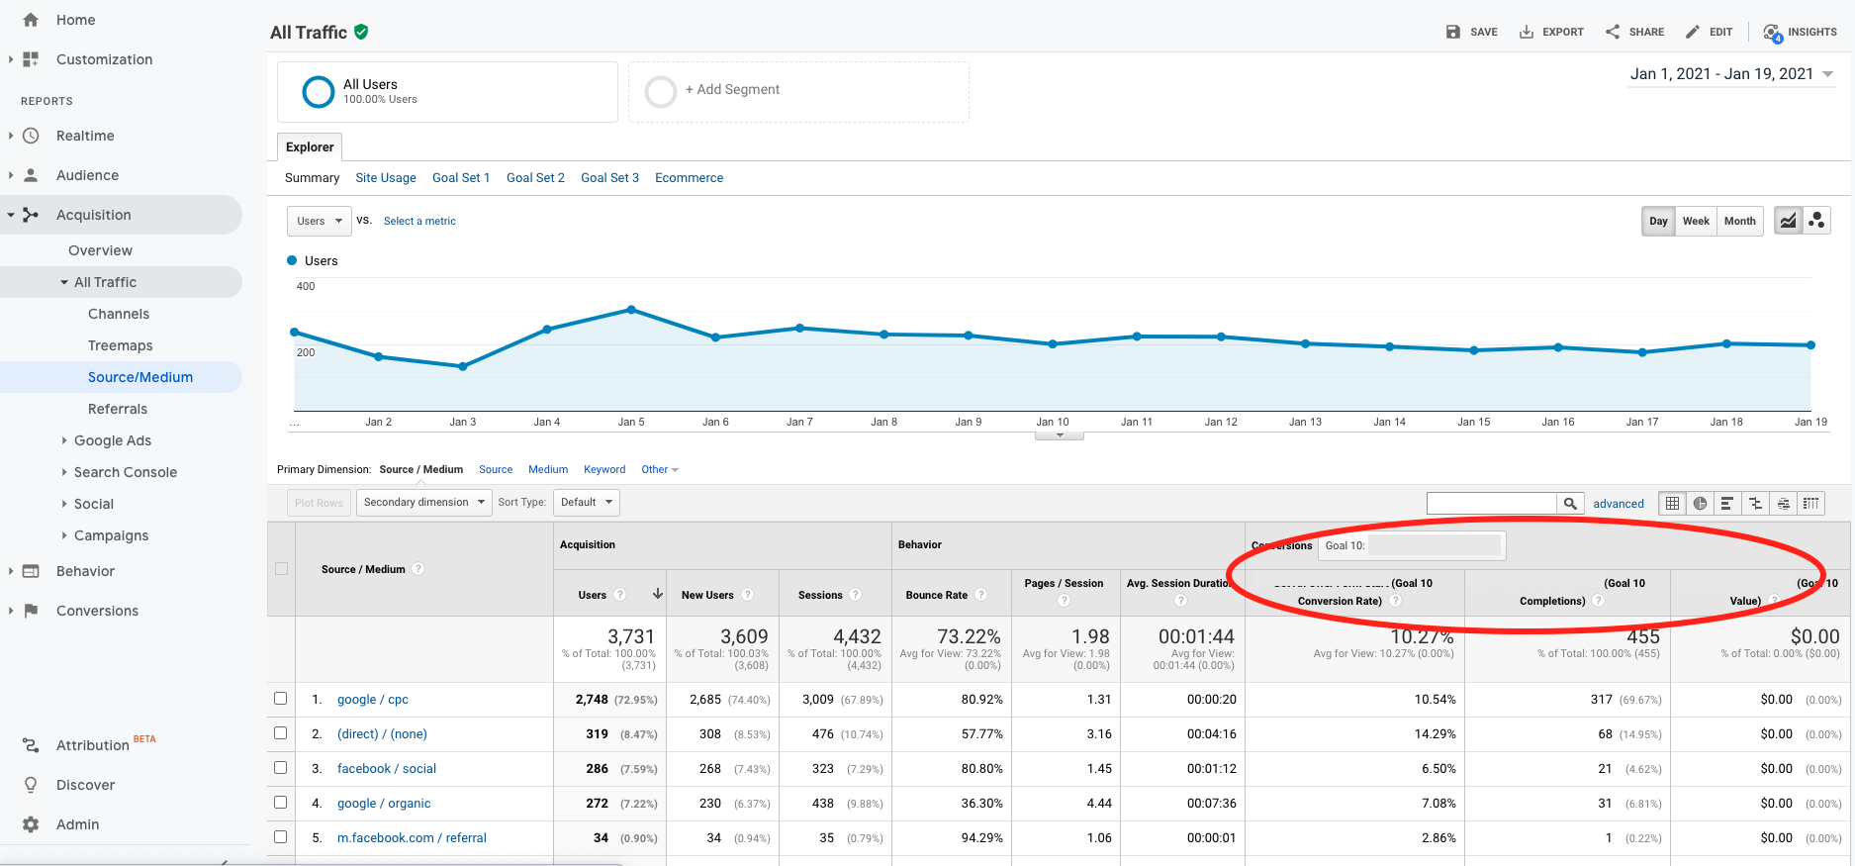This screenshot has width=1855, height=866.
Task: Share the report with the share icon
Action: click(1613, 32)
